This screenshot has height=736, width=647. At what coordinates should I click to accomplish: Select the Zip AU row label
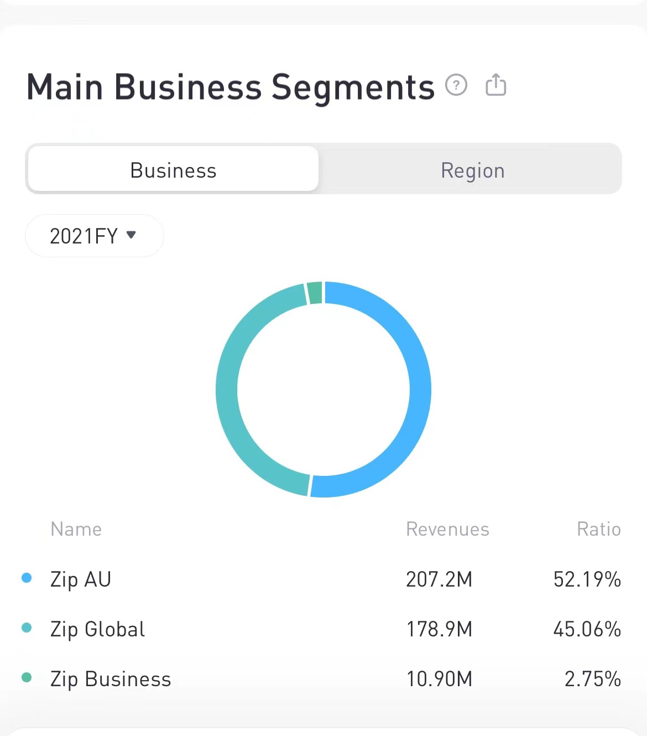[x=81, y=579]
